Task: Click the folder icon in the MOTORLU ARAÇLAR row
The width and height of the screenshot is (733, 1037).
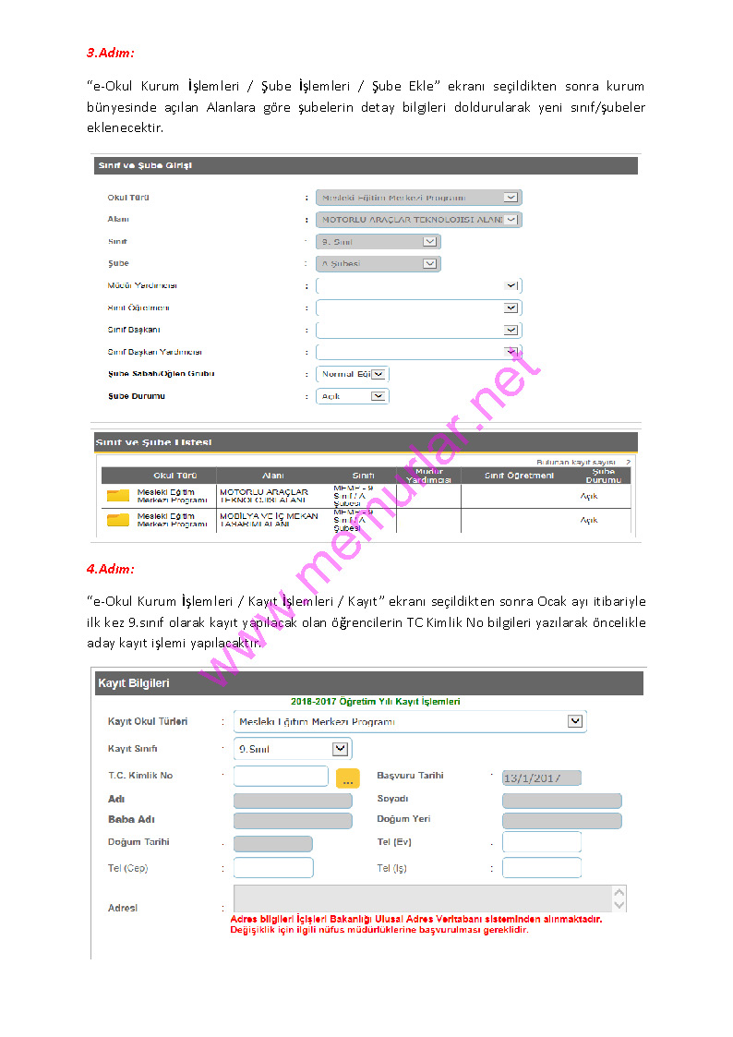Action: pyautogui.click(x=117, y=495)
